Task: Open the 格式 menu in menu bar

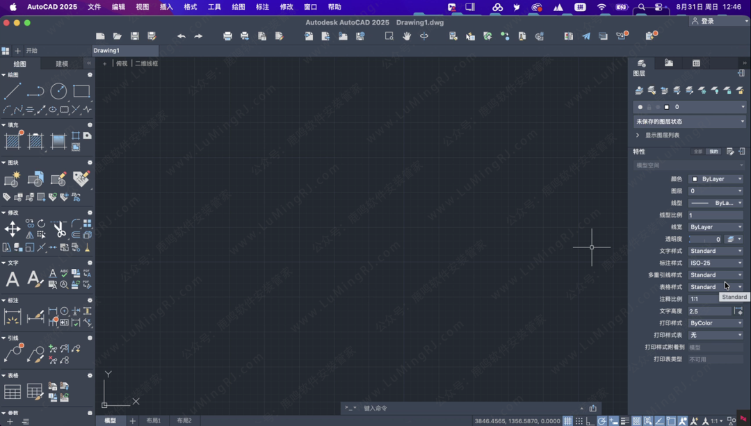Action: tap(190, 7)
